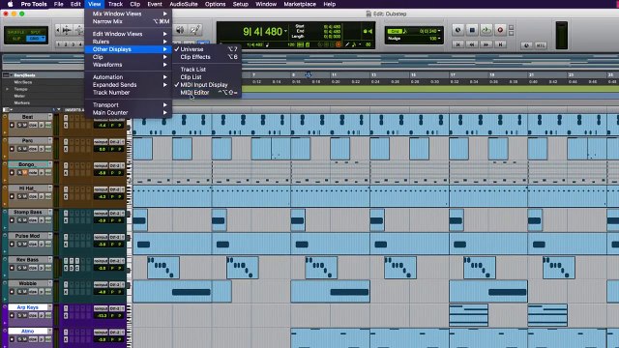Mute the Arp Keys track
Viewport: 619px width, 348px height.
[x=25, y=315]
